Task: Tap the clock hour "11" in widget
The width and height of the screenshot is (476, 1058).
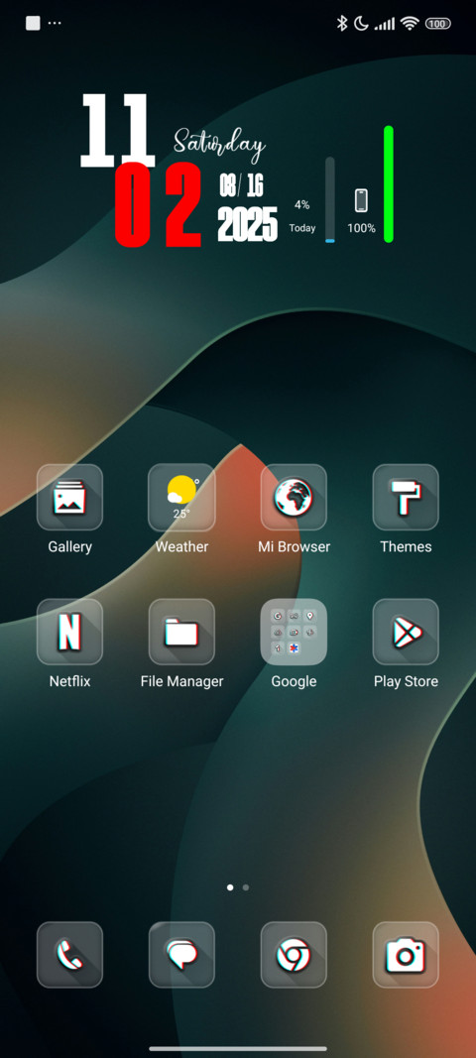Action: click(117, 130)
